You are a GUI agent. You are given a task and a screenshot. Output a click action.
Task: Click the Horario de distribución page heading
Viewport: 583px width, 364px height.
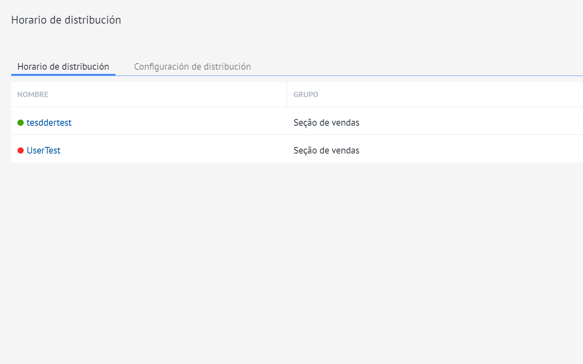pos(66,20)
